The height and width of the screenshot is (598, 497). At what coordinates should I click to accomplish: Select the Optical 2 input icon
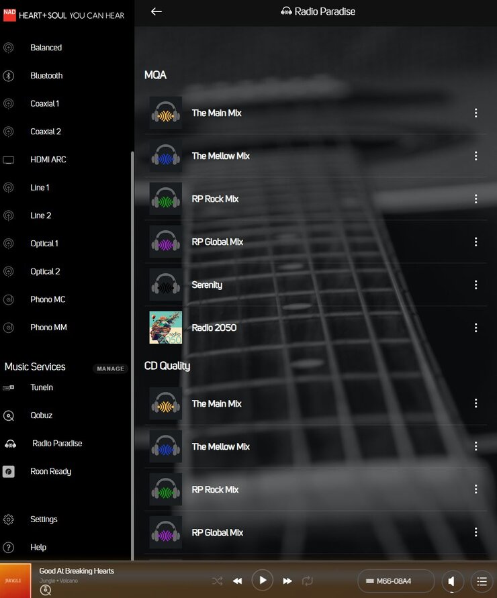tap(9, 272)
